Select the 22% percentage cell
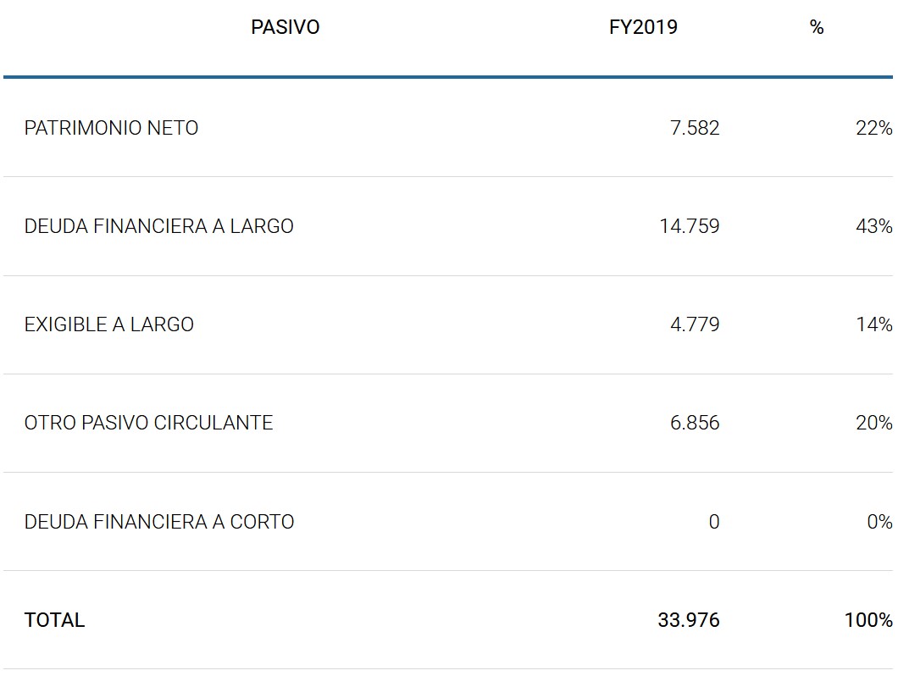 [x=873, y=128]
